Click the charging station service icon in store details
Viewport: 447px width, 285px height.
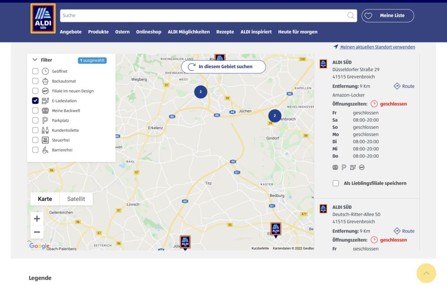[x=353, y=167]
